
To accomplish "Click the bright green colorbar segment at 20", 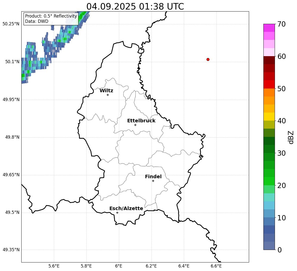I will click(x=269, y=181).
